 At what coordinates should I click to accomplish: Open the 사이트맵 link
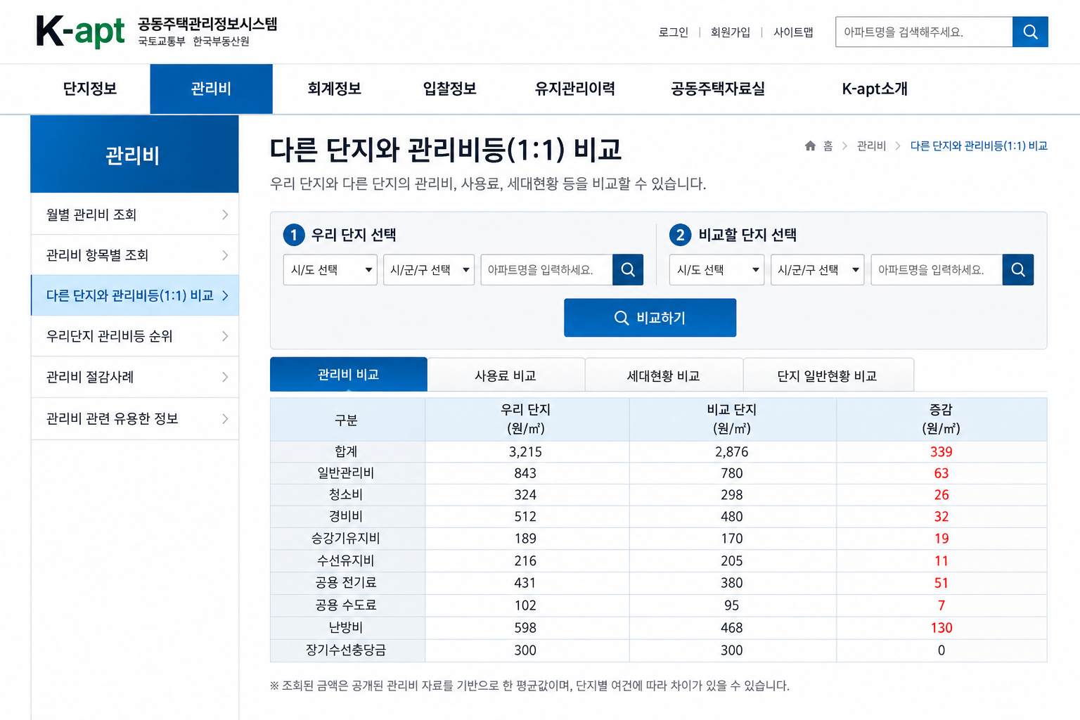[793, 32]
